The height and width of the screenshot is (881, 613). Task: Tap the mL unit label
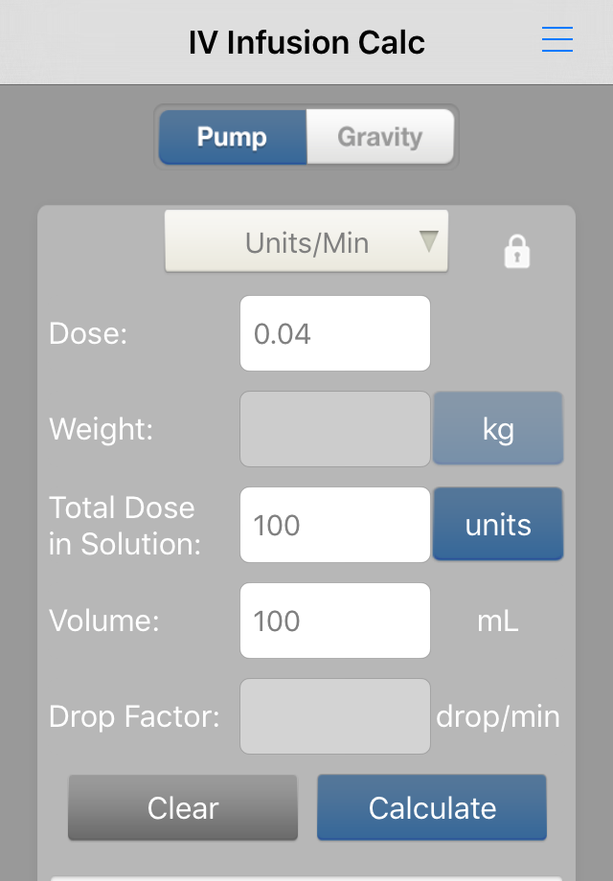498,621
